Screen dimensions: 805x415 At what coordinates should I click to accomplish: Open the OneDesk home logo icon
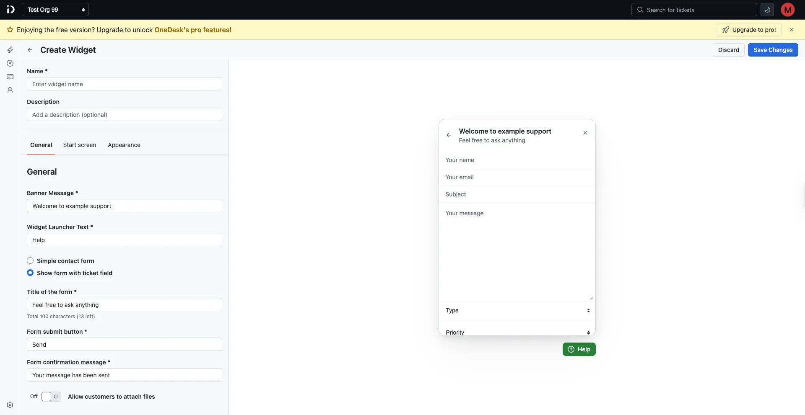10,9
